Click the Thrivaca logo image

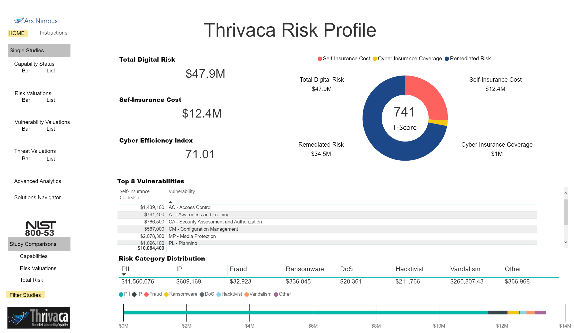(x=39, y=318)
